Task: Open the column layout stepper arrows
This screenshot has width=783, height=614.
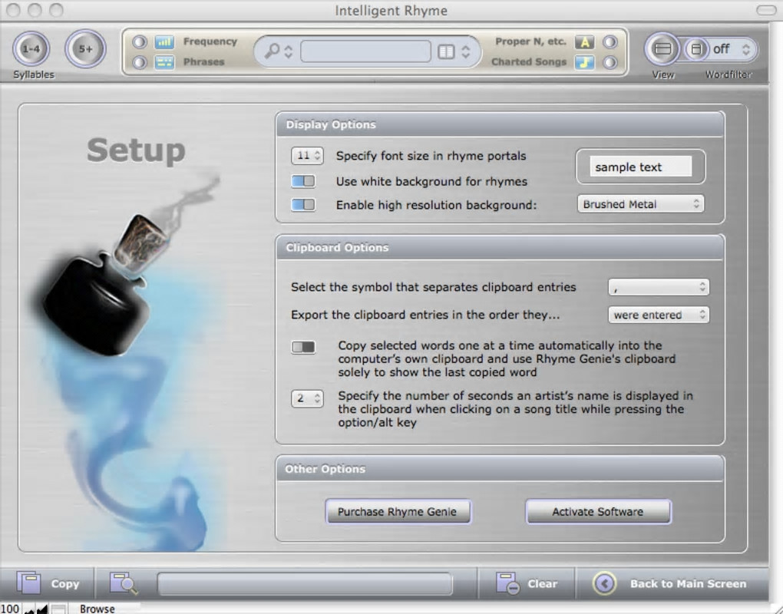Action: point(465,51)
